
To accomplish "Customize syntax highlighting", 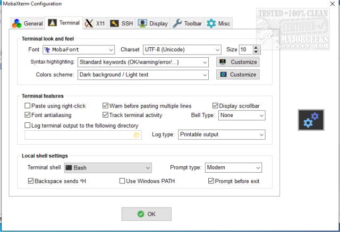I will tap(238, 62).
